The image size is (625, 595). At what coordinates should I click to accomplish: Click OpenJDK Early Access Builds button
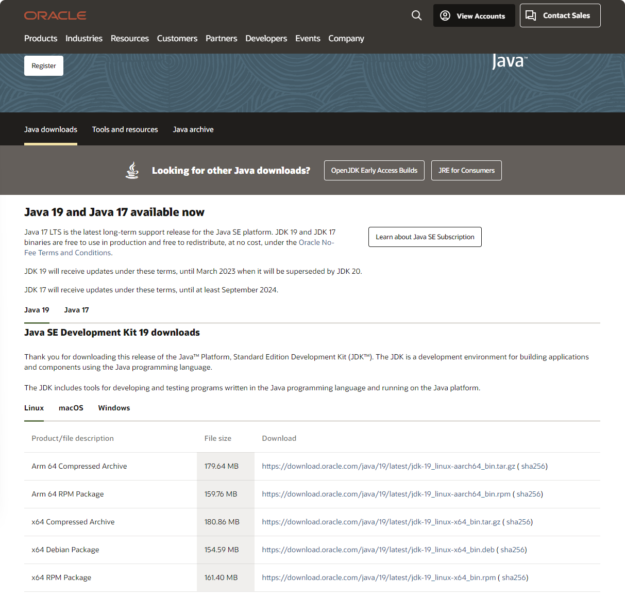tap(374, 171)
